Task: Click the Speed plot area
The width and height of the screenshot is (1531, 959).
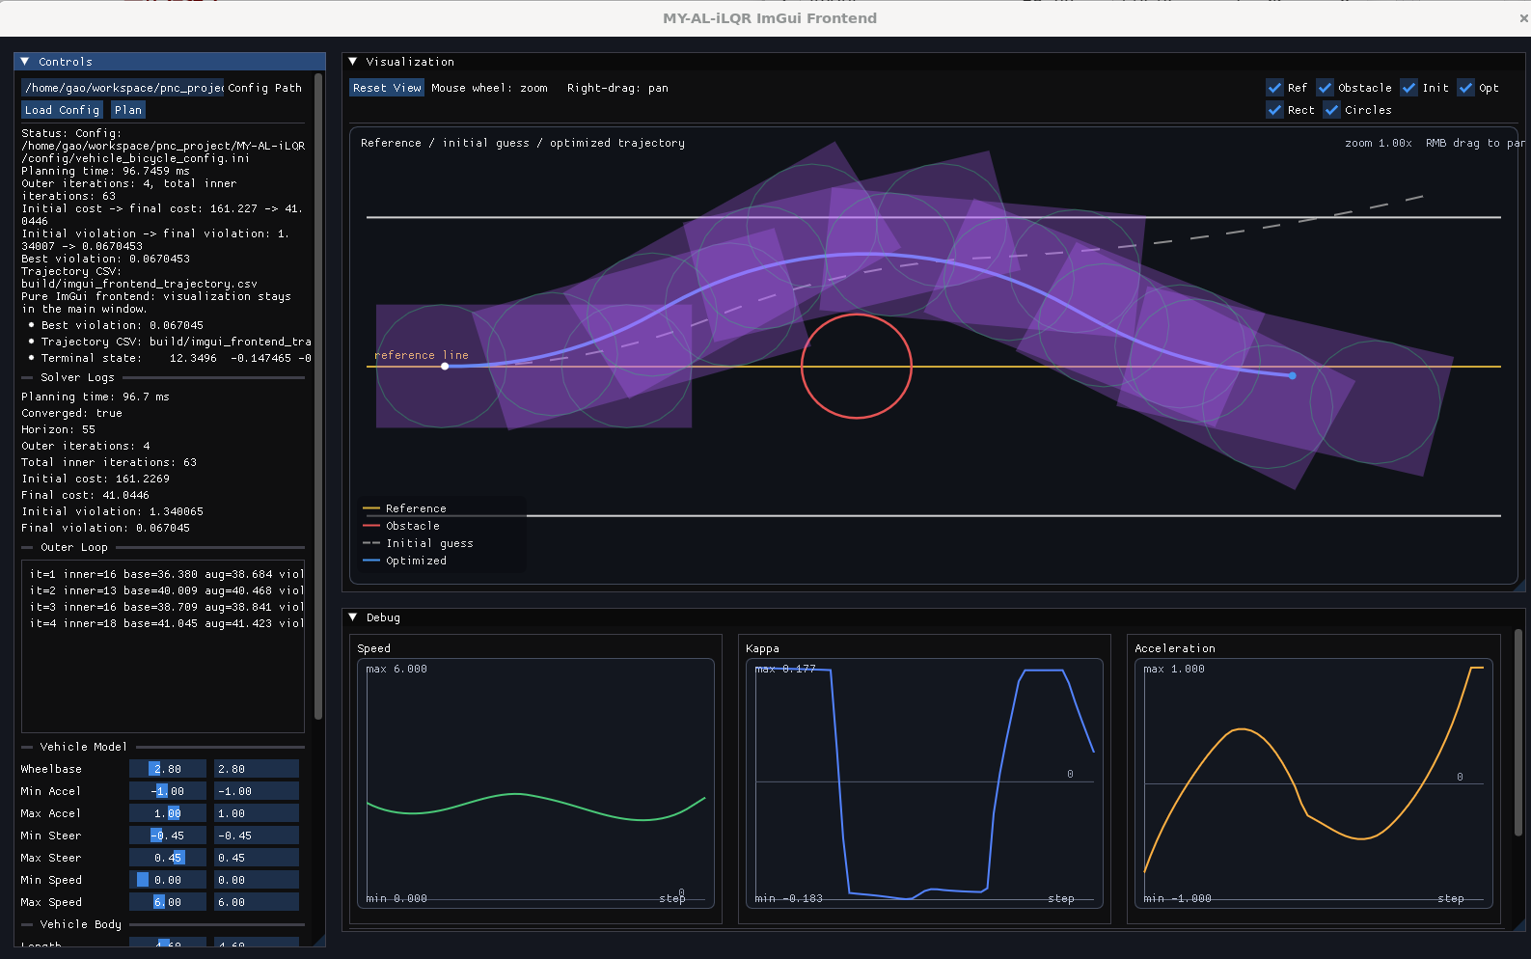Action: click(x=535, y=783)
